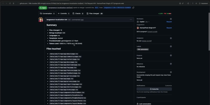Click the Bot label badge
The image size is (210, 105).
69,20
